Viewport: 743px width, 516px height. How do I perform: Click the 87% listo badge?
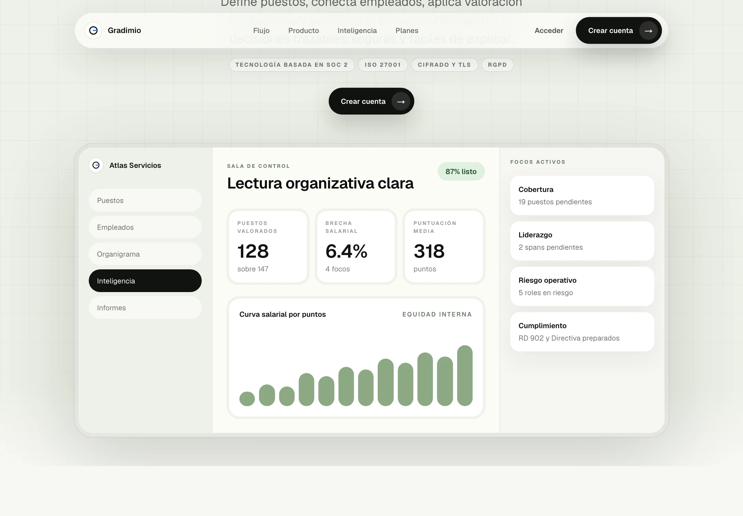coord(461,171)
